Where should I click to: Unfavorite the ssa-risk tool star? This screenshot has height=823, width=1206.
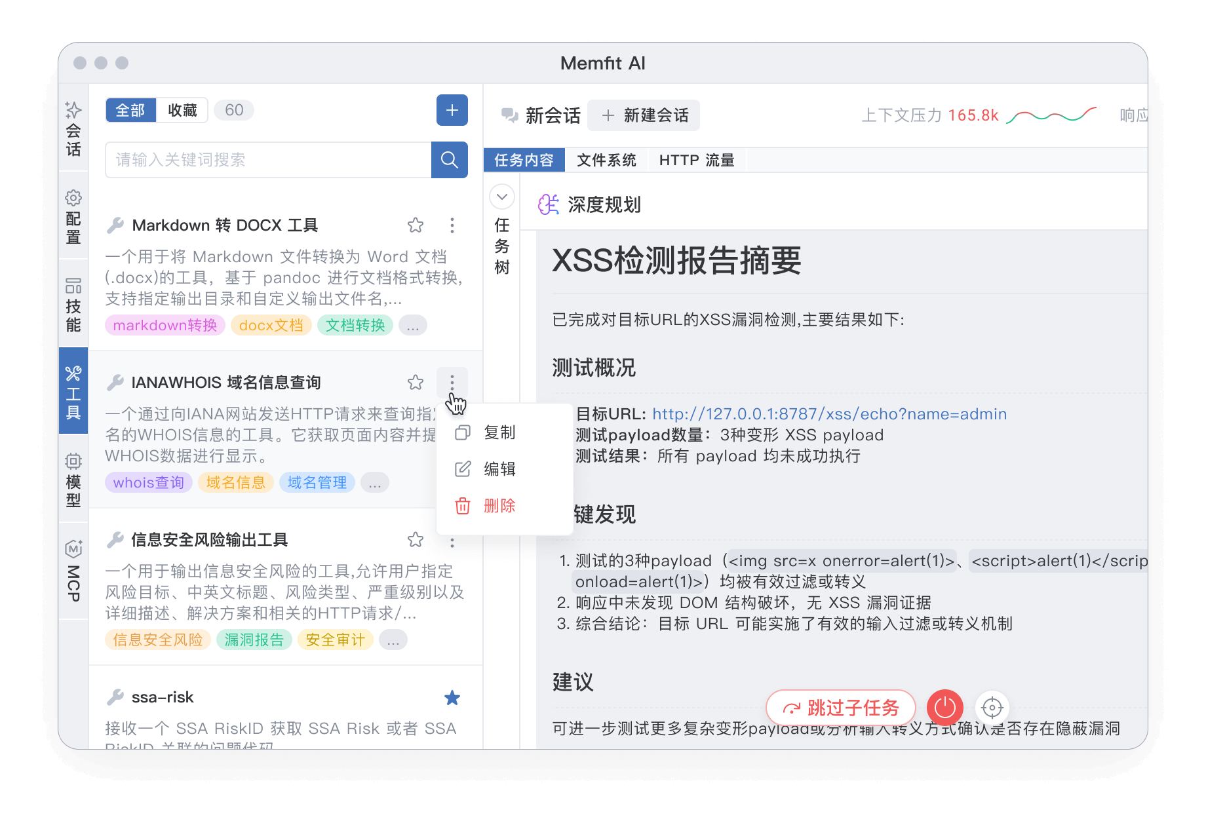452,698
